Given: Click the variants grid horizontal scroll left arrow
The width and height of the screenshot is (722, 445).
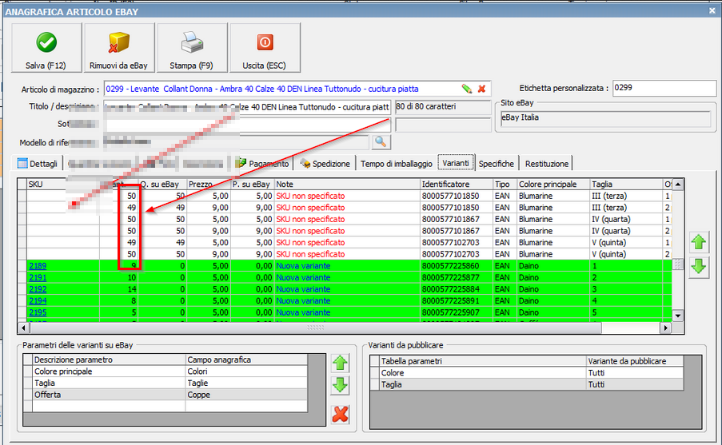Looking at the screenshot, I should [23, 328].
